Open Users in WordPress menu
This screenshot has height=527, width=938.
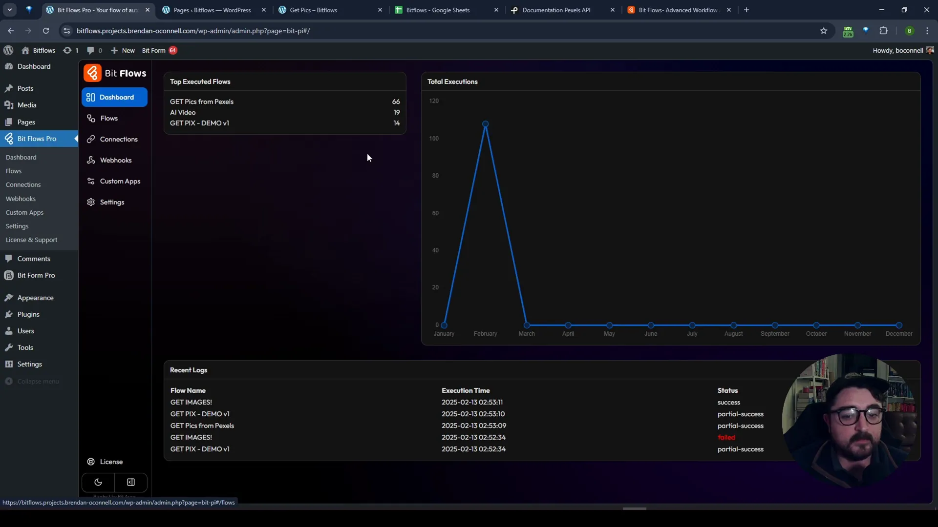(x=39, y=331)
